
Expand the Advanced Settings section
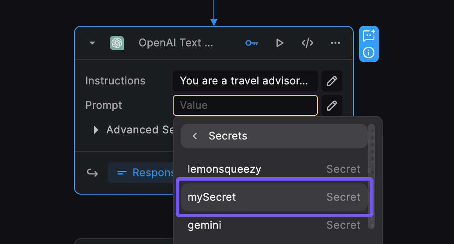[x=96, y=130]
